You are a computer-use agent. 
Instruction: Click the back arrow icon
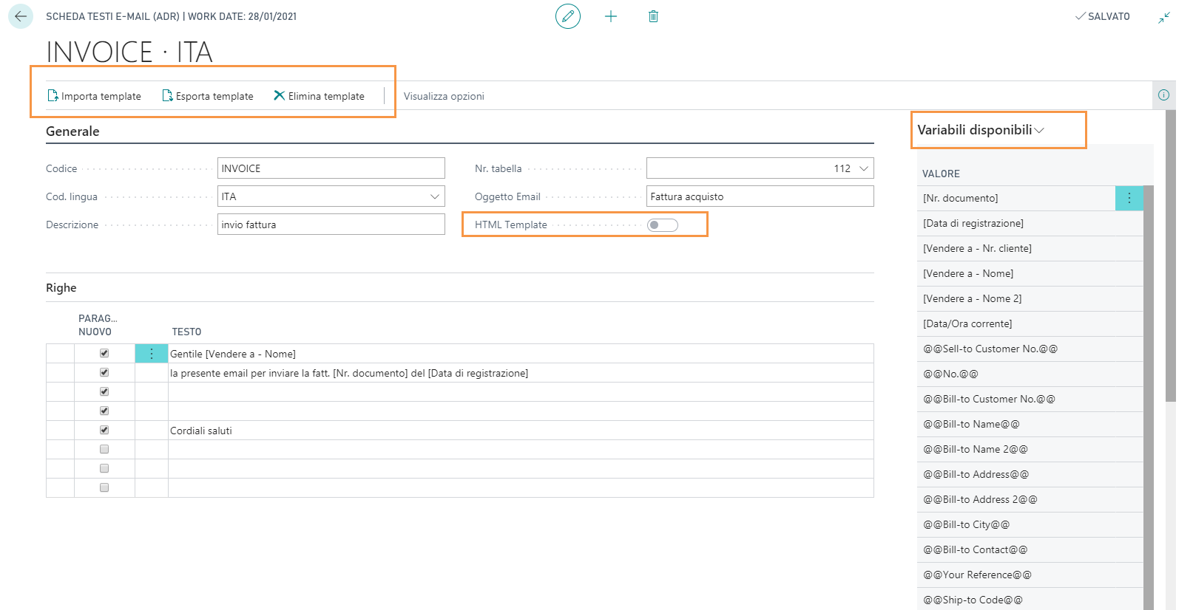click(21, 16)
